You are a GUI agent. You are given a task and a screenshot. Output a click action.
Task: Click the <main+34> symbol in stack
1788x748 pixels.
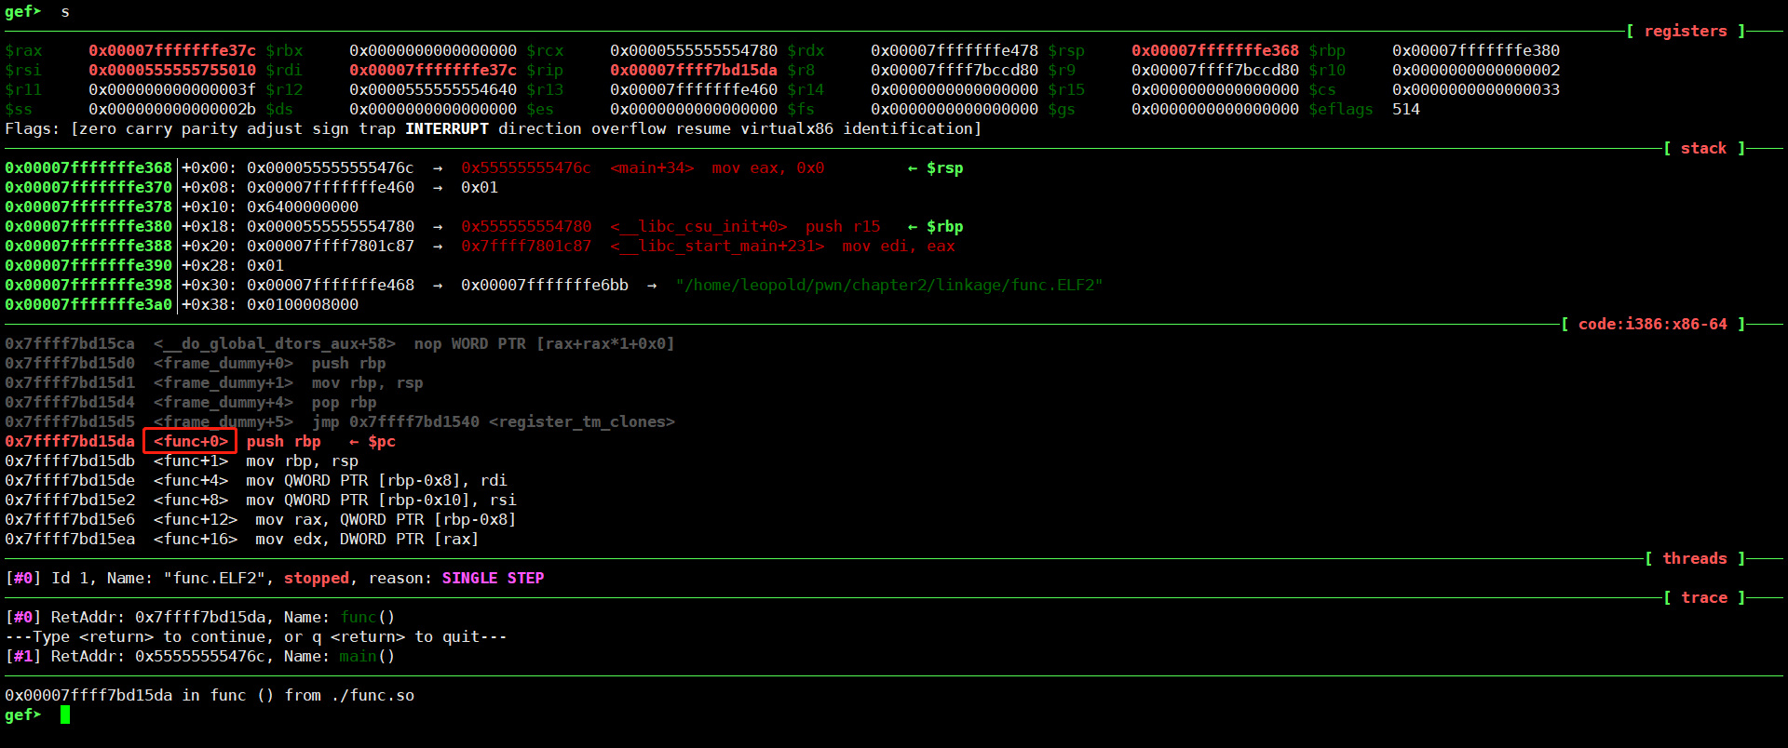pos(652,167)
